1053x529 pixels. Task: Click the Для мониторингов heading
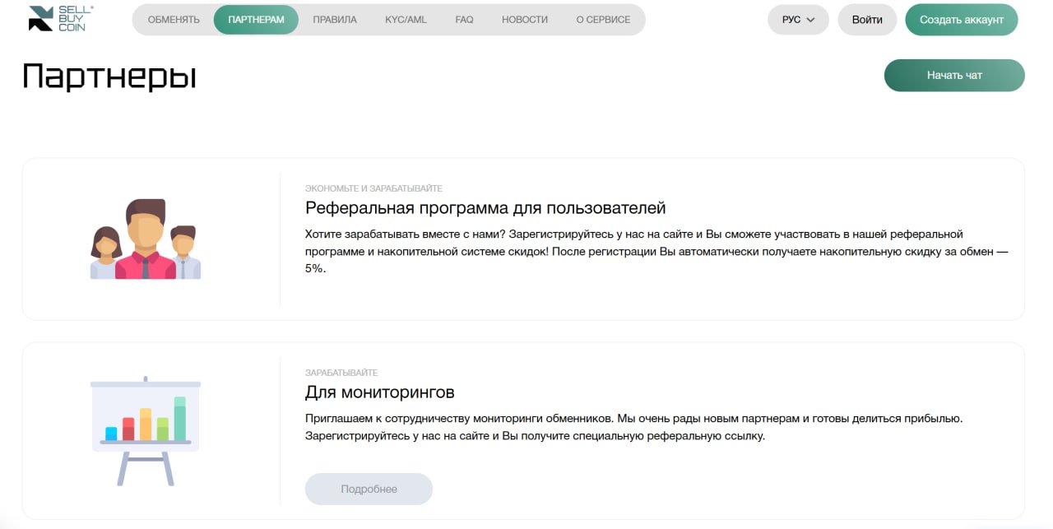point(380,392)
